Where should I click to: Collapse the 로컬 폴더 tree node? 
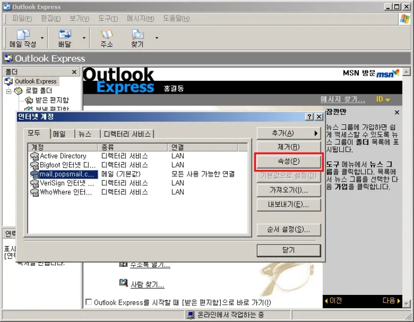pos(9,91)
